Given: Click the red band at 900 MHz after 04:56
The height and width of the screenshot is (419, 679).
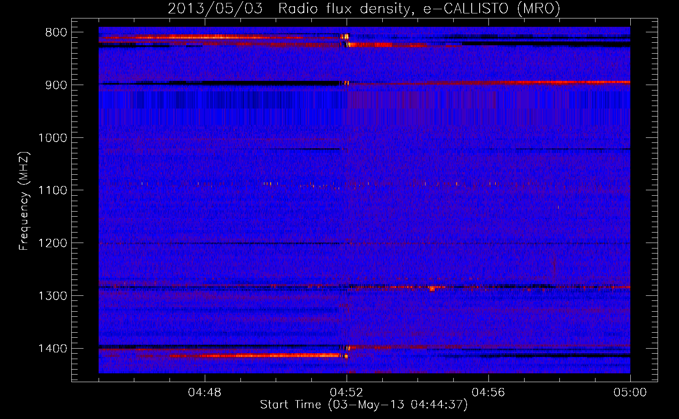Looking at the screenshot, I should [x=559, y=83].
